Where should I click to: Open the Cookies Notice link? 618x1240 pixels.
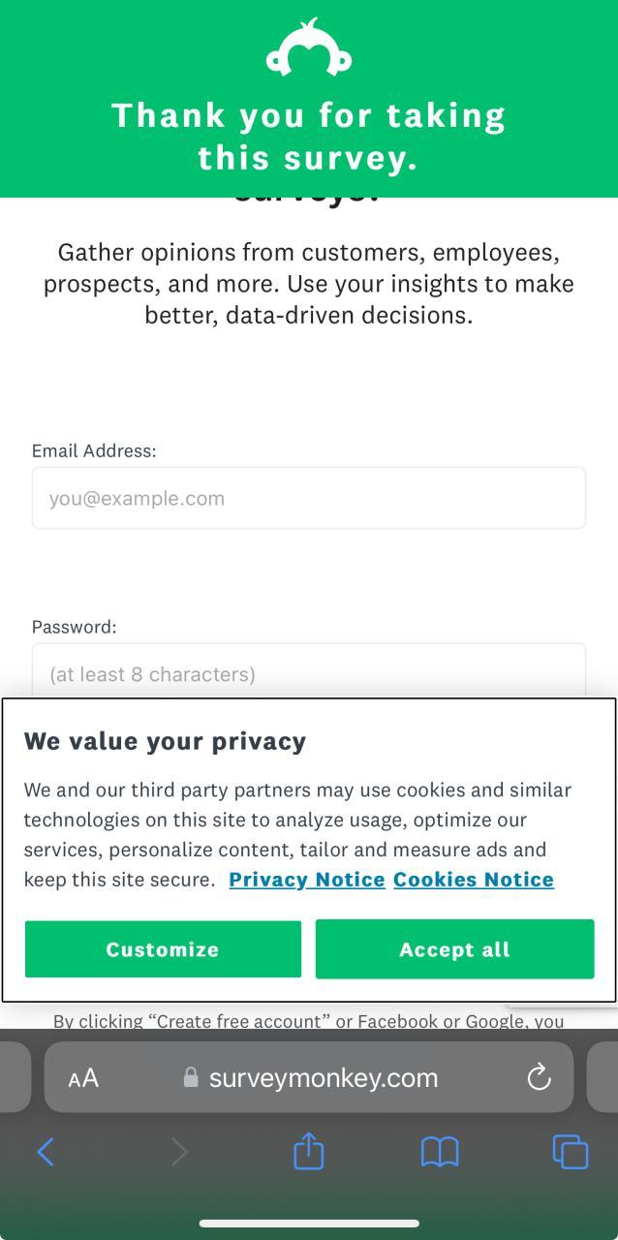[x=474, y=880]
